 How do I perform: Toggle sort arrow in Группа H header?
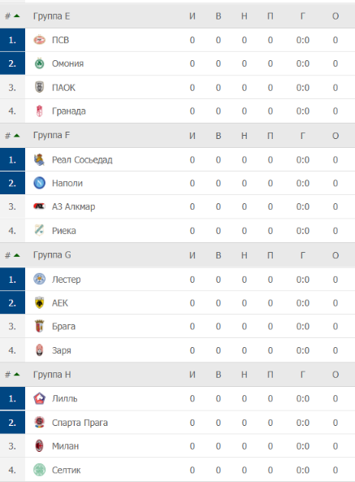(x=17, y=375)
